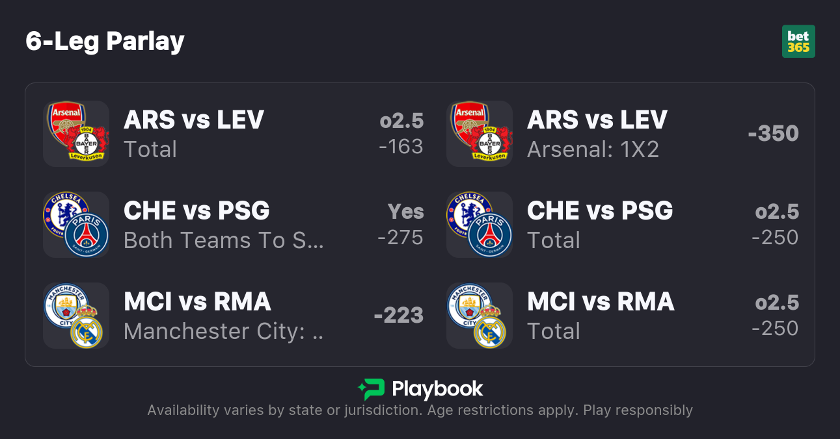Open the Playbook wordmark link
The height and width of the screenshot is (439, 840).
pos(437,389)
